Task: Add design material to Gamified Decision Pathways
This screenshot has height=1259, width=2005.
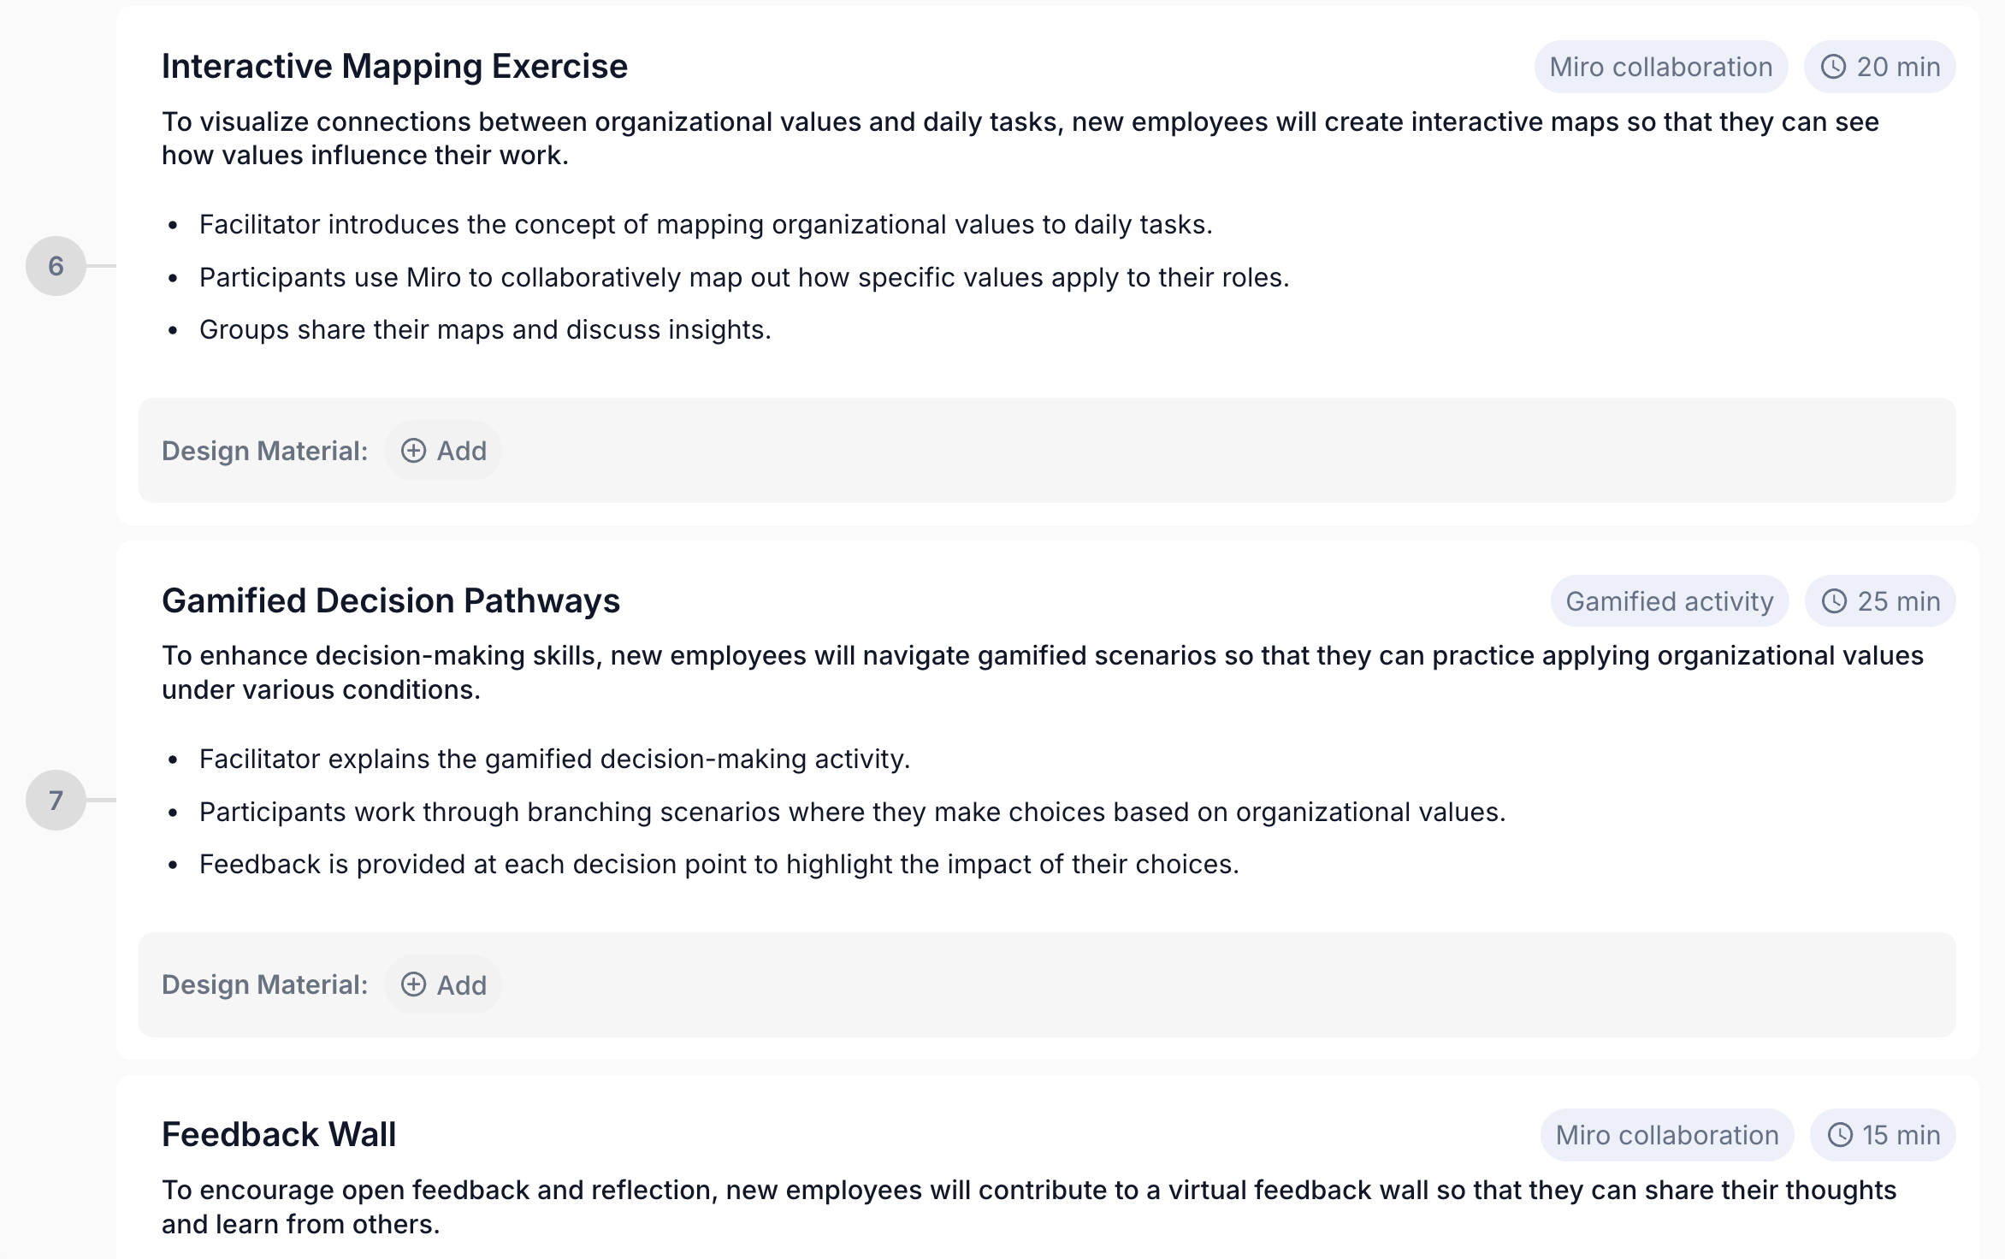Action: [x=443, y=984]
